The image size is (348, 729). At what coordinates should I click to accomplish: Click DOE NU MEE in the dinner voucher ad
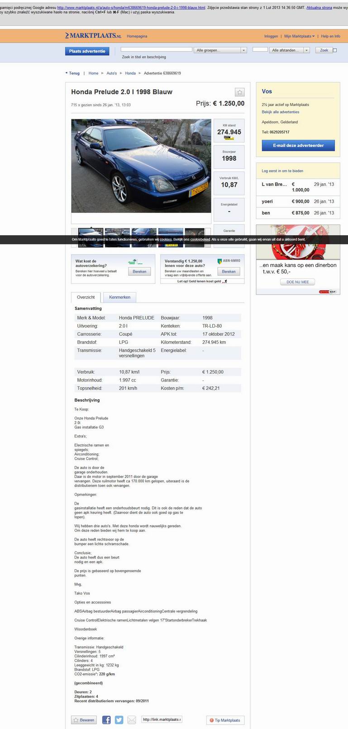click(x=298, y=282)
